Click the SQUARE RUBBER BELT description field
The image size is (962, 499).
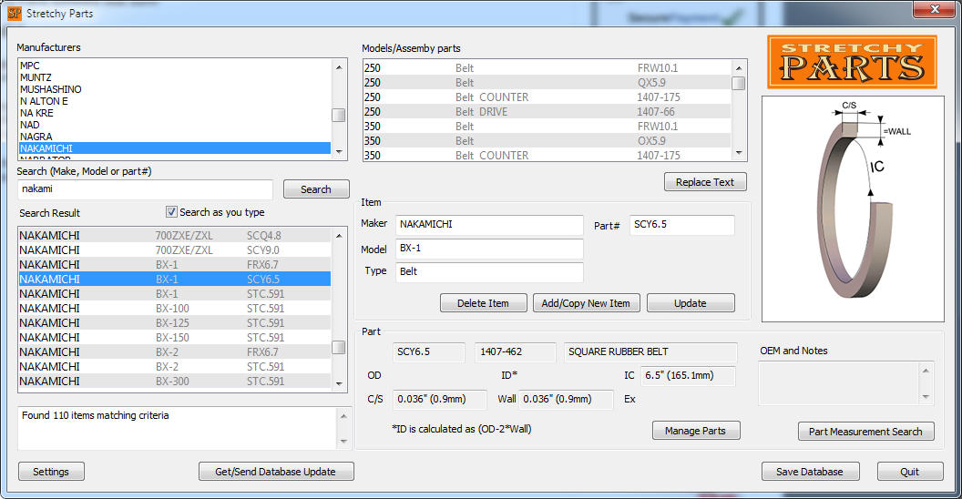pyautogui.click(x=650, y=351)
